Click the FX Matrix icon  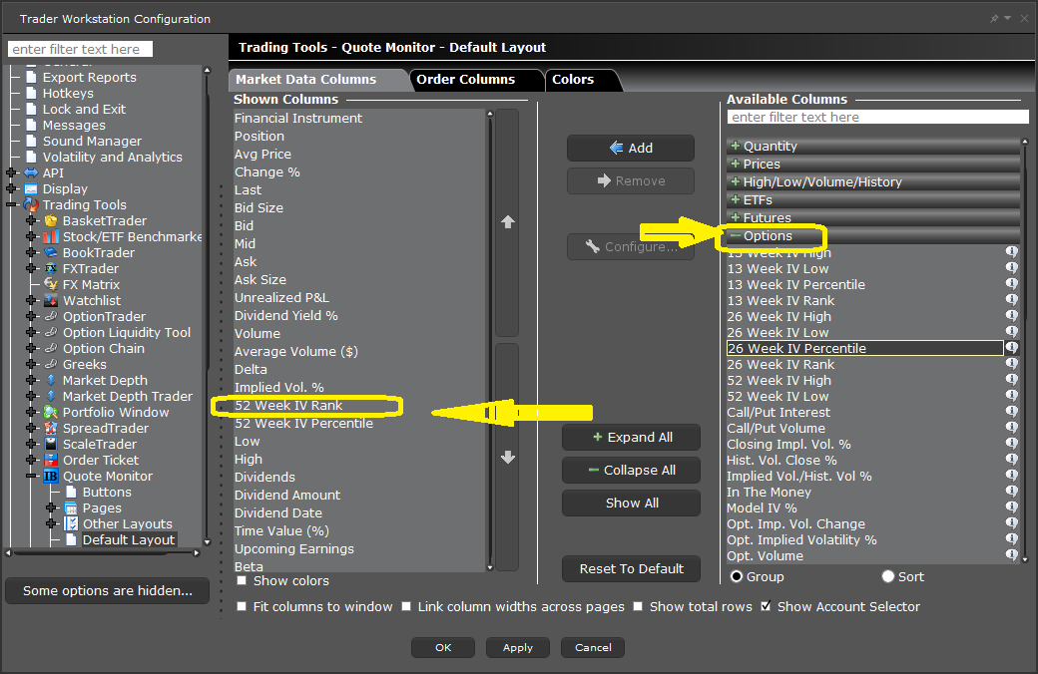click(x=51, y=284)
